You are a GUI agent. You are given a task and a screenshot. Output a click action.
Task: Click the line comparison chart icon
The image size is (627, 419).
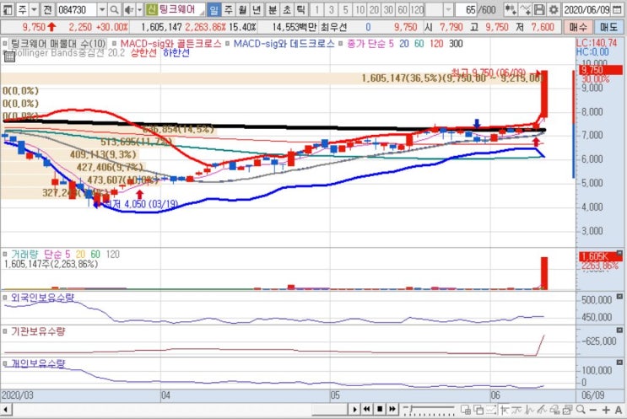[x=525, y=9]
